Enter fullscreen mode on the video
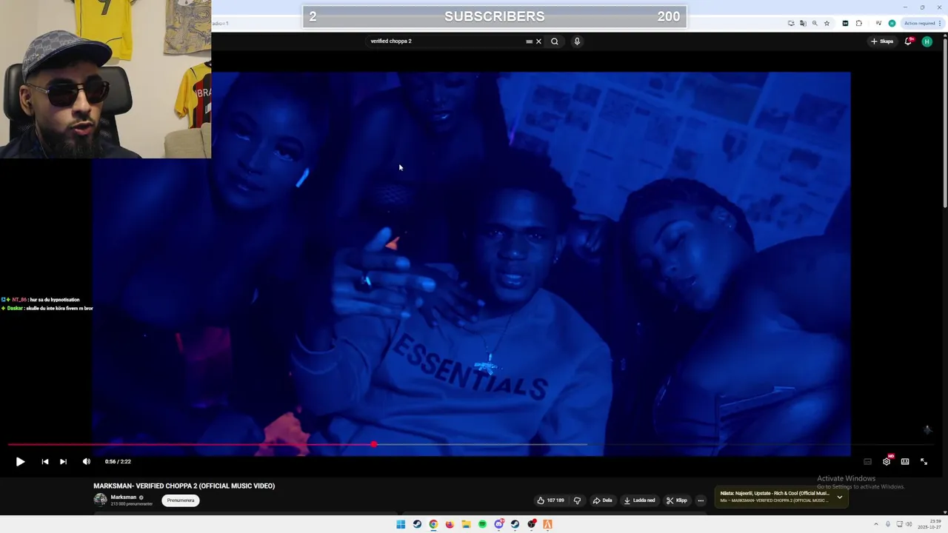Viewport: 948px width, 533px height. 924,461
